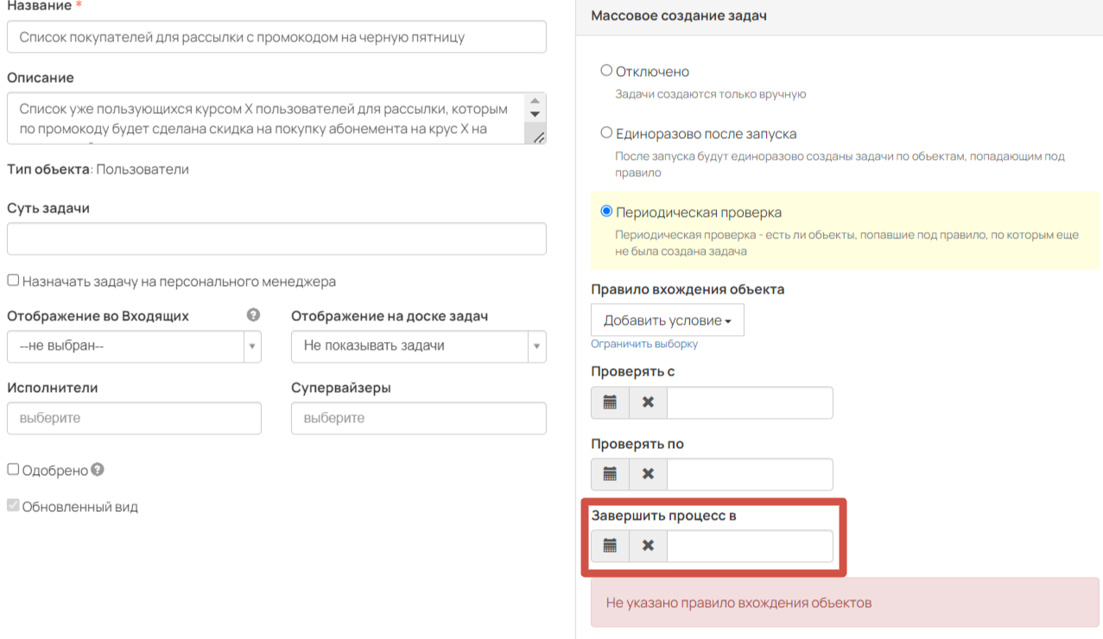
Task: Click the 'Супервайзеры' selection field
Action: (x=419, y=418)
